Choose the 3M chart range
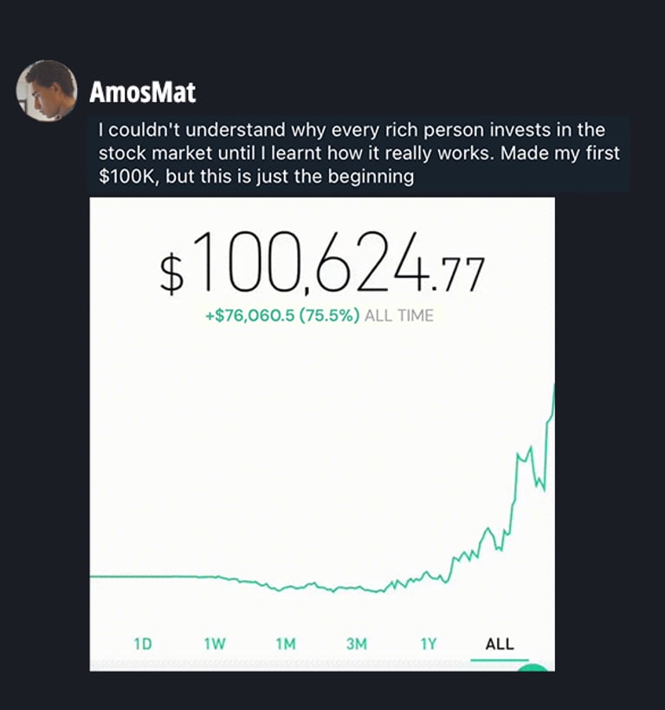This screenshot has width=665, height=710. click(357, 643)
